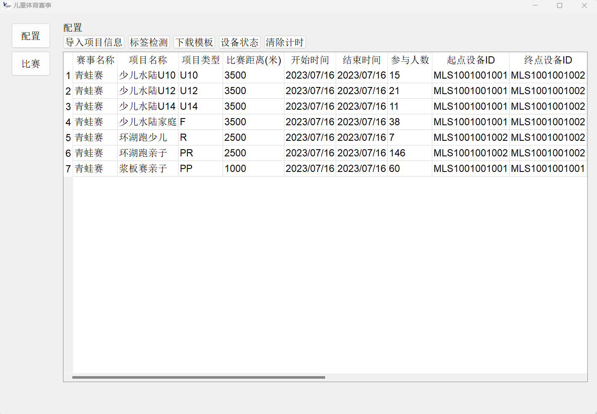This screenshot has height=414, width=597.
Task: Select row header number 7
Action: pyautogui.click(x=68, y=169)
